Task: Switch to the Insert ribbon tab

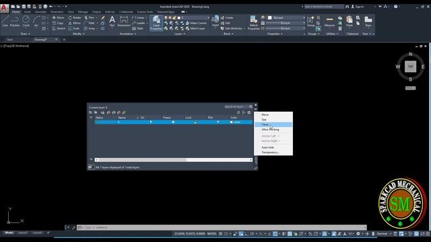Action: [27, 12]
